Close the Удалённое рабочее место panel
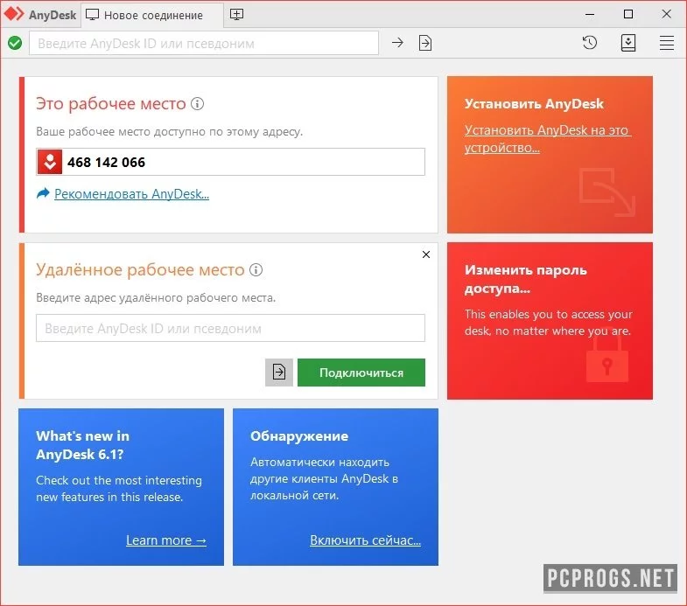The width and height of the screenshot is (687, 606). 426,254
